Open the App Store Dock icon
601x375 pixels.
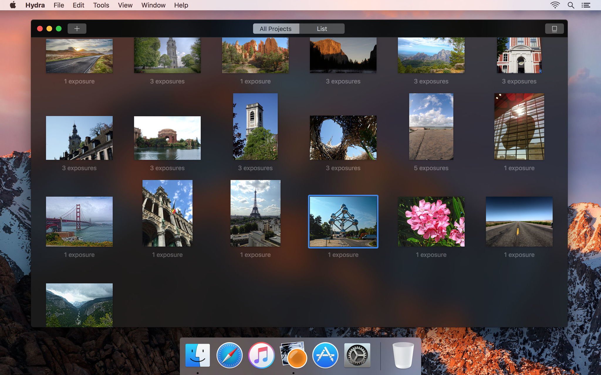(x=325, y=355)
